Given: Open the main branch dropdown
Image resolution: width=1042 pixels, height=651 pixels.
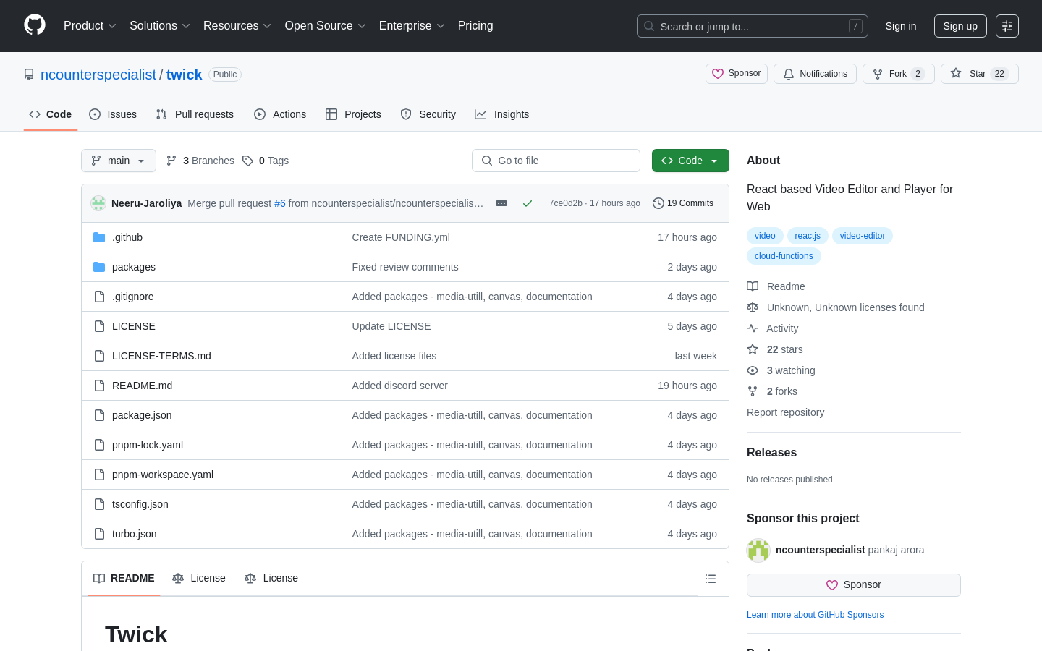Looking at the screenshot, I should click(x=119, y=161).
